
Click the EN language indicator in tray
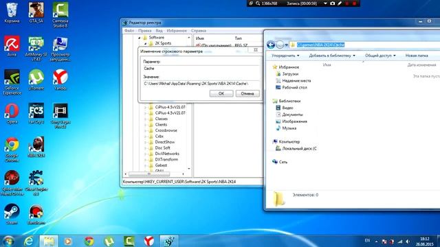pyautogui.click(x=367, y=240)
